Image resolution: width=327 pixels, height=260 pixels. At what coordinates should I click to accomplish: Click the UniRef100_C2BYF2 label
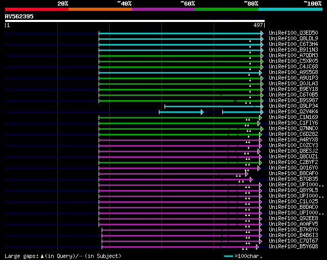click(x=293, y=162)
